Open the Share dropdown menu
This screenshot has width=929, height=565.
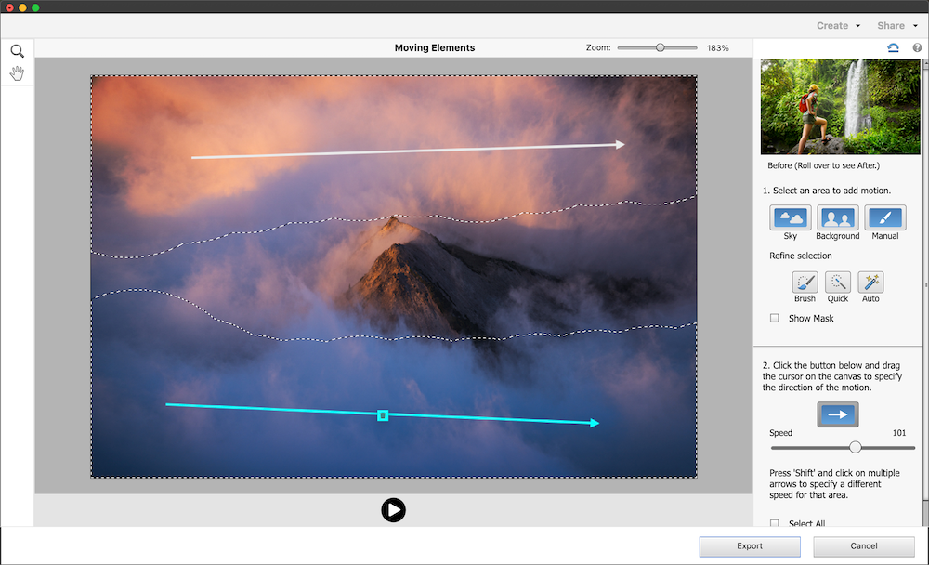(897, 25)
